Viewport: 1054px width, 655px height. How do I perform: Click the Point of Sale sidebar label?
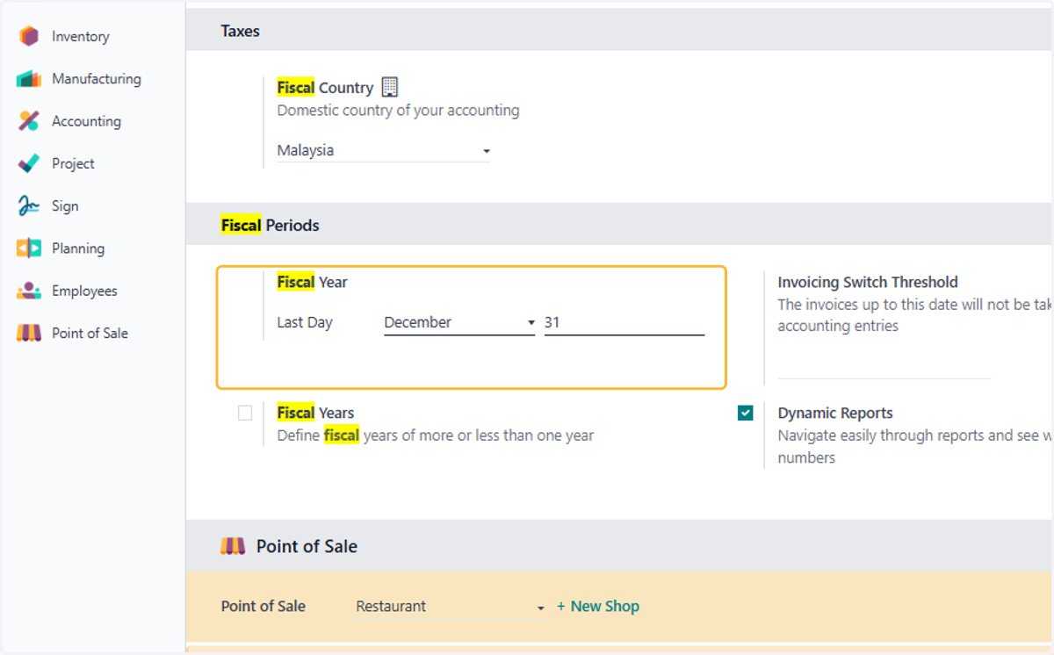pyautogui.click(x=90, y=334)
